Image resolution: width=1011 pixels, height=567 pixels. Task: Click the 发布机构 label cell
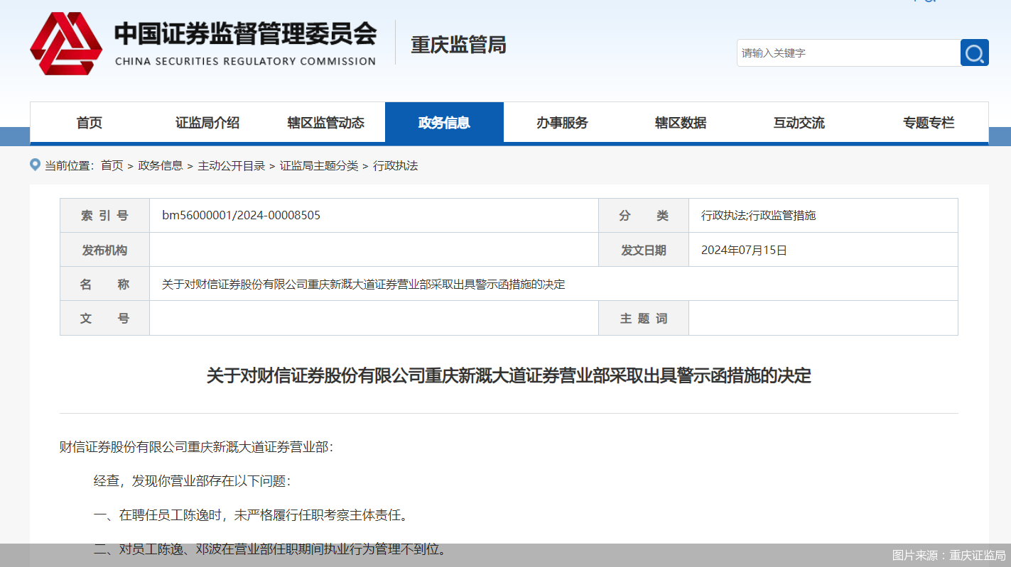104,250
